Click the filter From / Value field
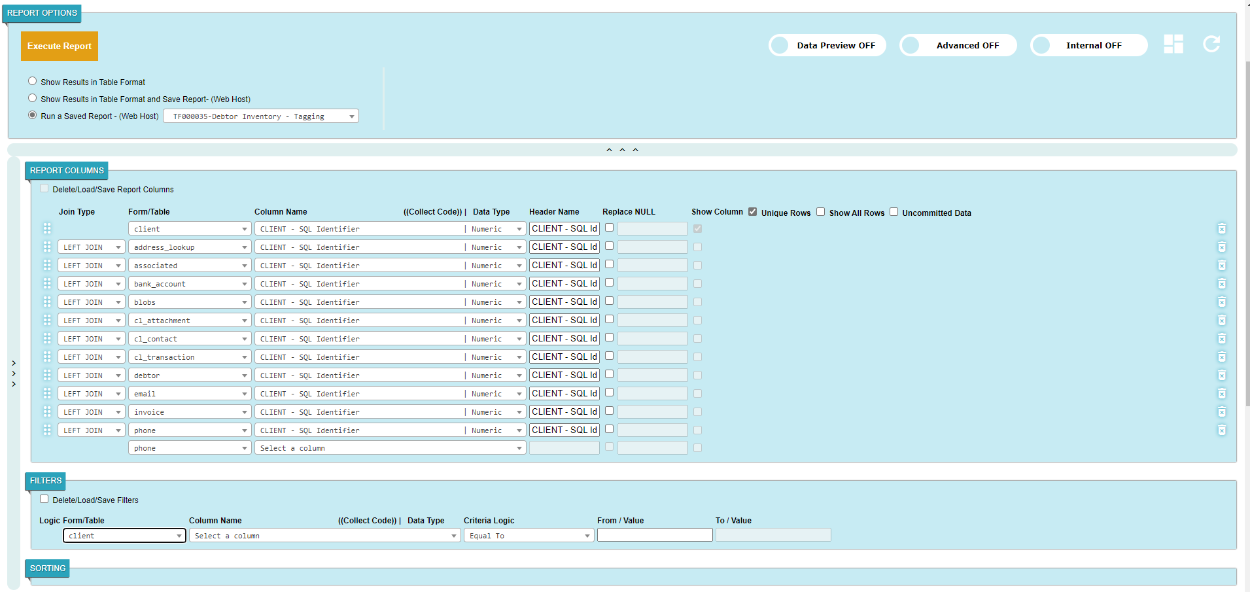The height and width of the screenshot is (592, 1250). [655, 535]
